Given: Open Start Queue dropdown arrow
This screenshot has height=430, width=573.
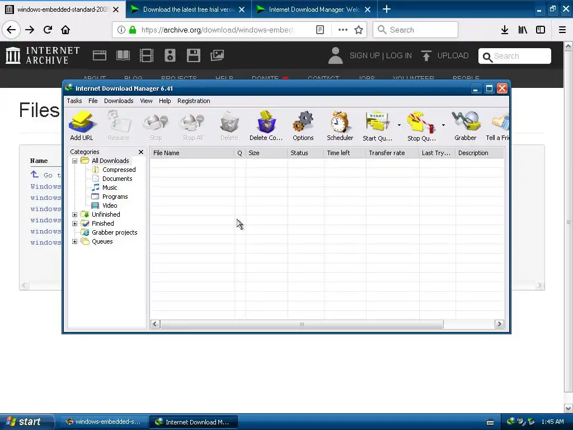Looking at the screenshot, I should 399,125.
